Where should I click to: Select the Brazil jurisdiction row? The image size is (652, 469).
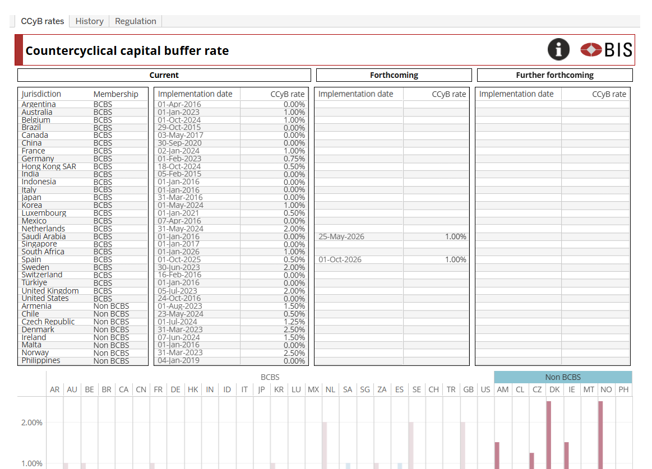pos(83,128)
